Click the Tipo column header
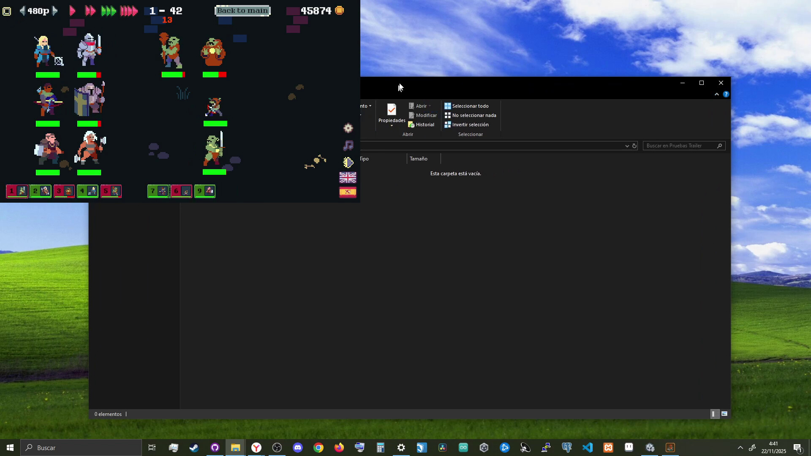811x456 pixels. (364, 159)
